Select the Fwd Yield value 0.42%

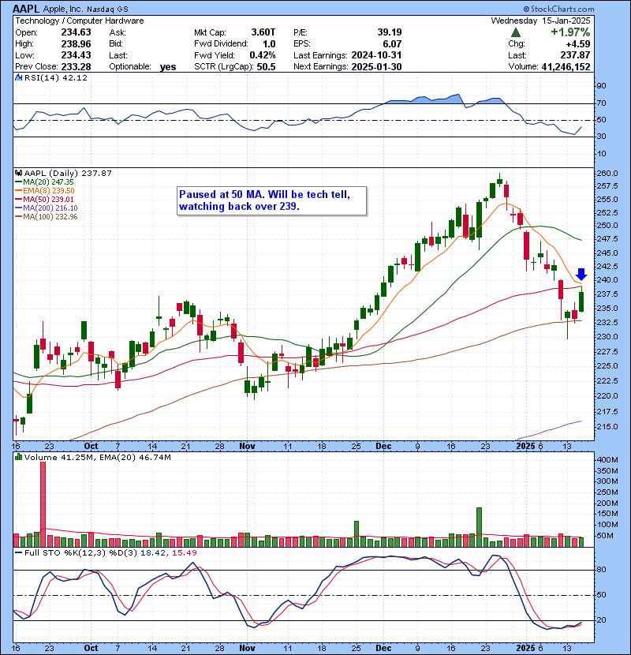[x=263, y=55]
